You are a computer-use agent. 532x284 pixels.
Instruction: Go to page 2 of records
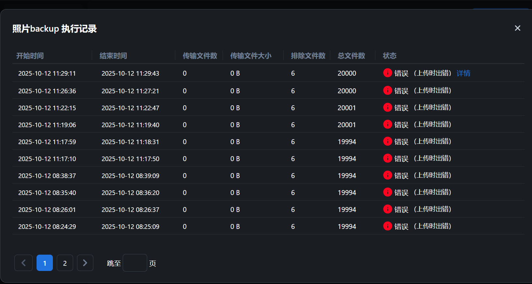pyautogui.click(x=65, y=263)
